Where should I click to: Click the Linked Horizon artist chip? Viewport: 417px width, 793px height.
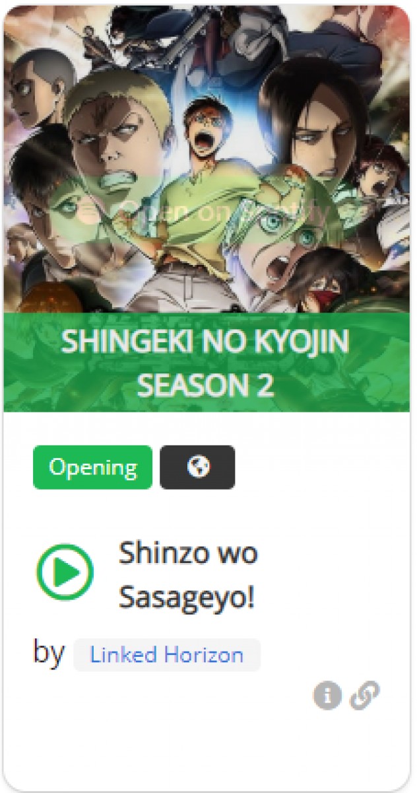pos(167,655)
